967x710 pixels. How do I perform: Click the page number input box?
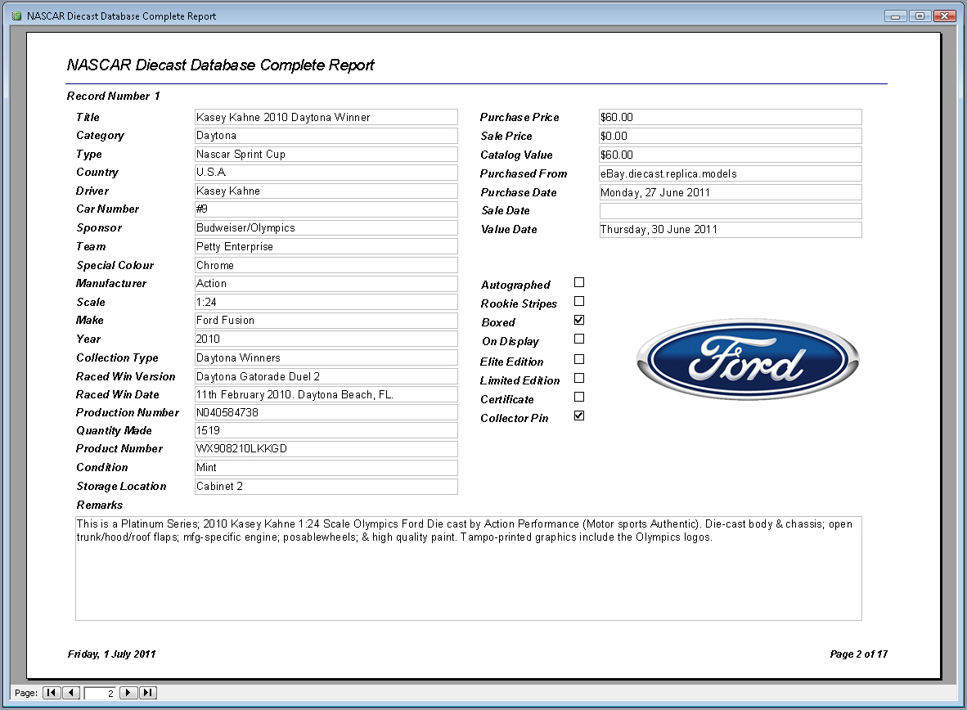tap(99, 693)
